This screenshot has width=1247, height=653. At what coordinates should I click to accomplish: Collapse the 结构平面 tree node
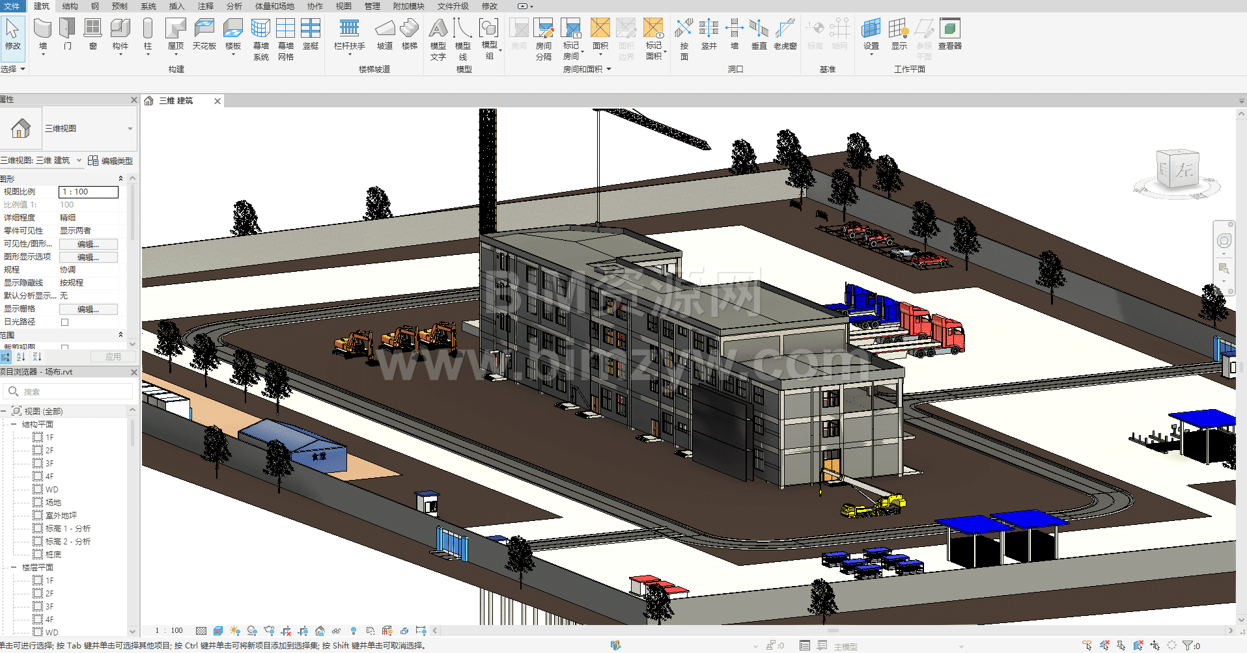(x=14, y=424)
